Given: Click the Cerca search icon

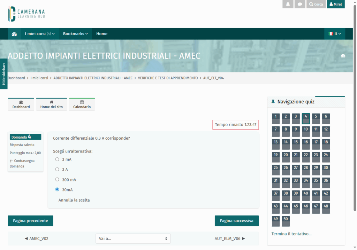Looking at the screenshot, I should (311, 5).
